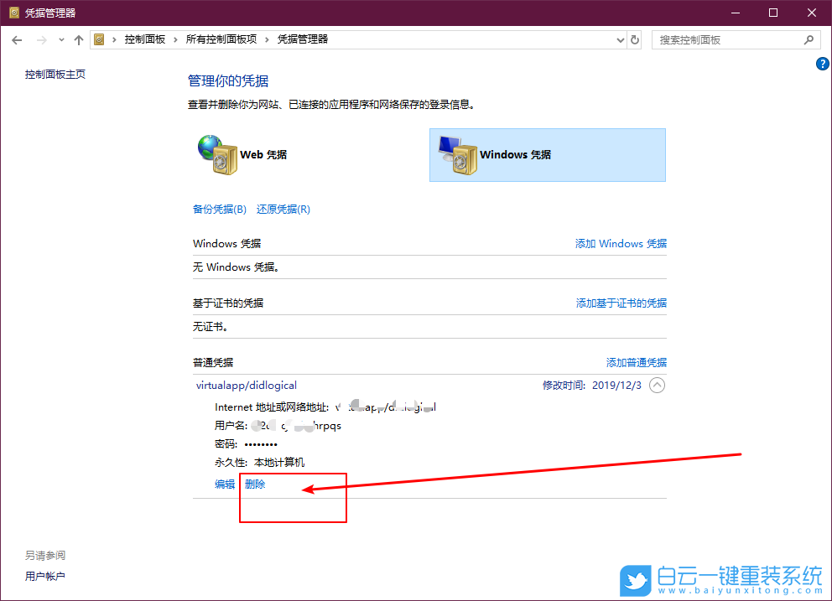Click the 删除 link to remove the credential

pos(254,484)
